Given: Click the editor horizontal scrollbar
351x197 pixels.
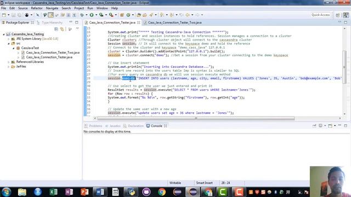Looking at the screenshot, I should pyautogui.click(x=196, y=118).
